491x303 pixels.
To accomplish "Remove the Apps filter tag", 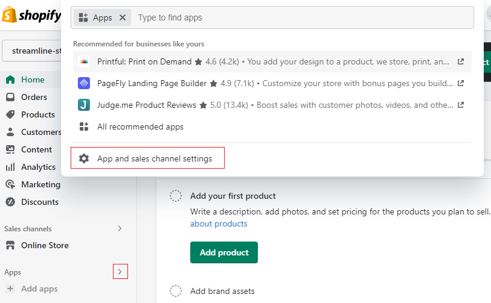I will [123, 17].
